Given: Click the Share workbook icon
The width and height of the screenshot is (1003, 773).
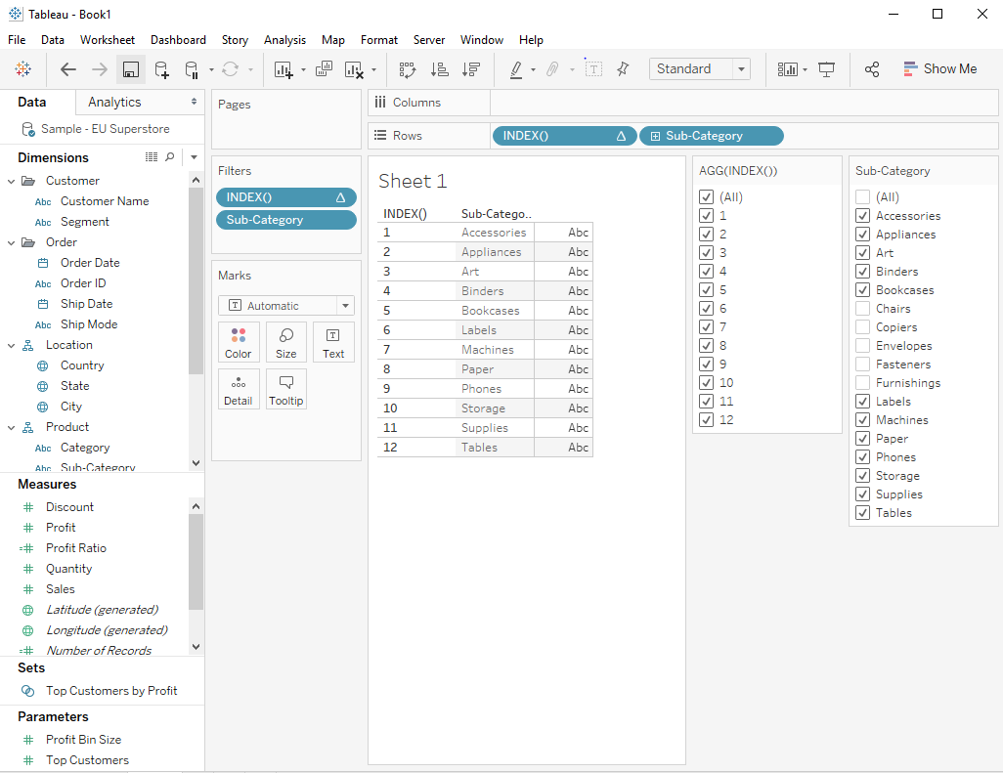Looking at the screenshot, I should coord(872,69).
